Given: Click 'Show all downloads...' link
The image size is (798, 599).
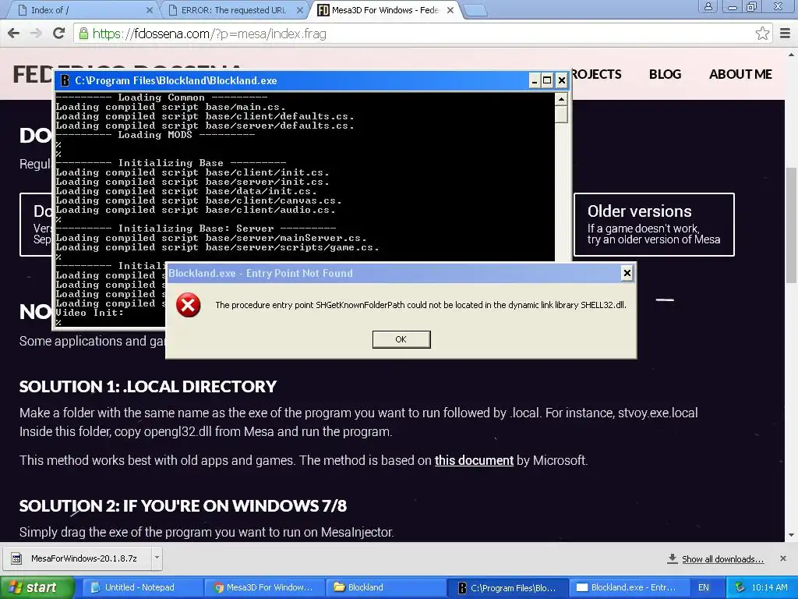Looking at the screenshot, I should [x=722, y=559].
